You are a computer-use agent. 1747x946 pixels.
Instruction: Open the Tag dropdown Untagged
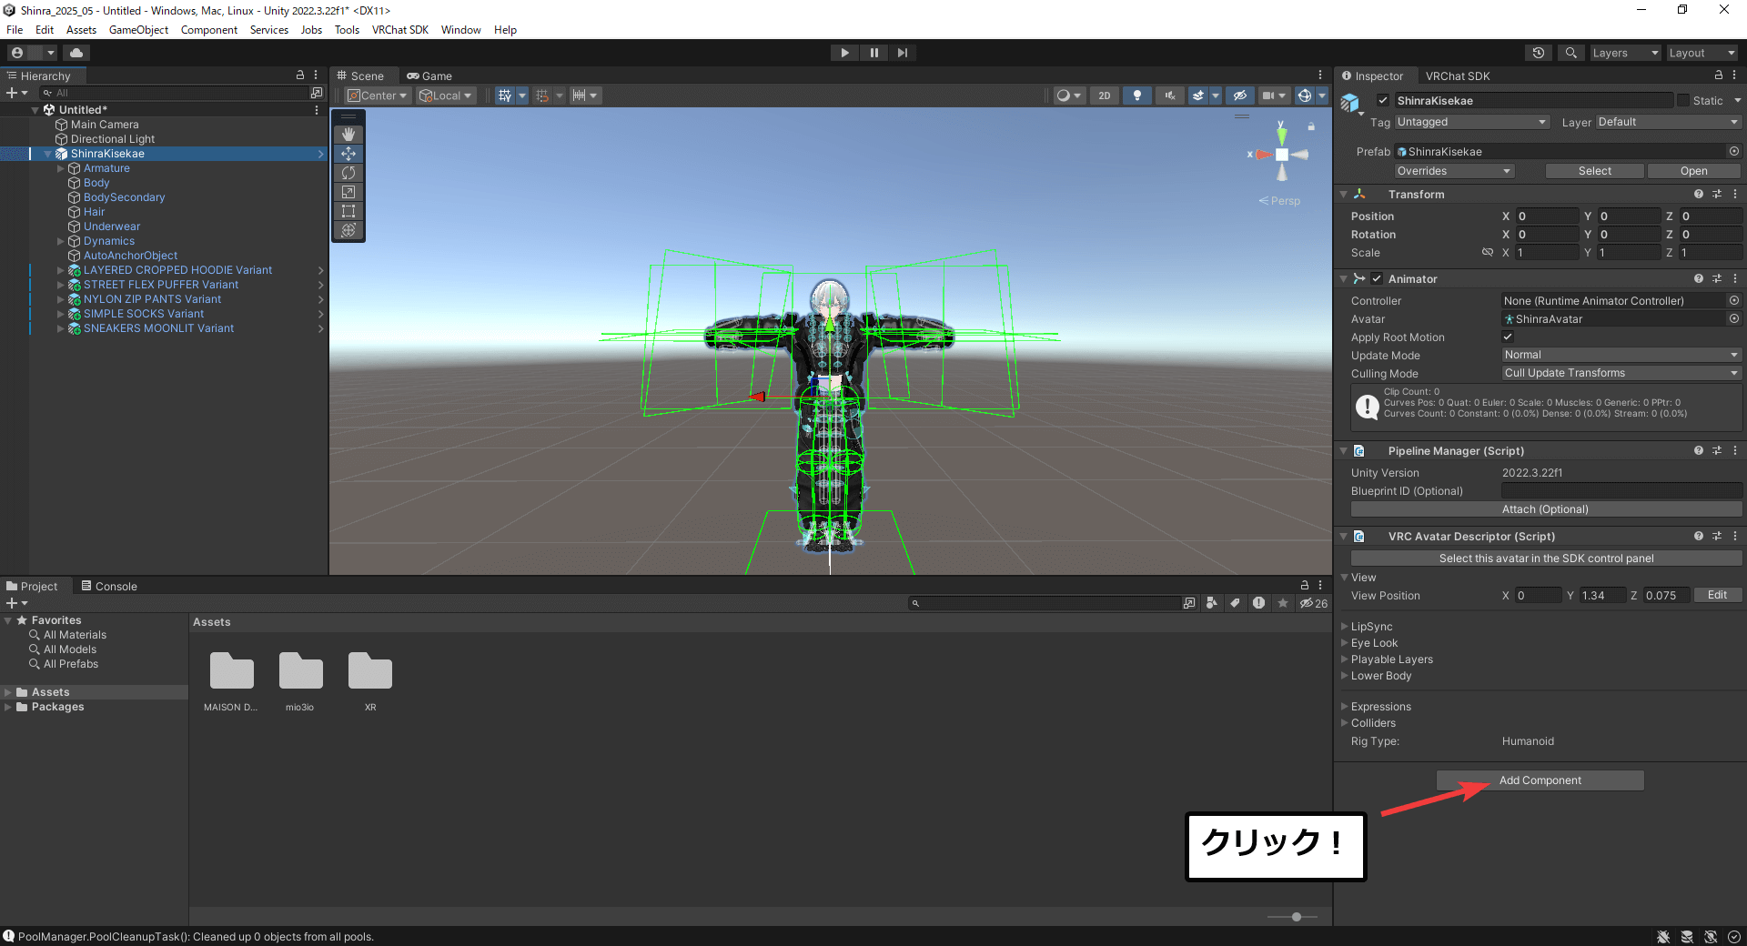(1471, 122)
